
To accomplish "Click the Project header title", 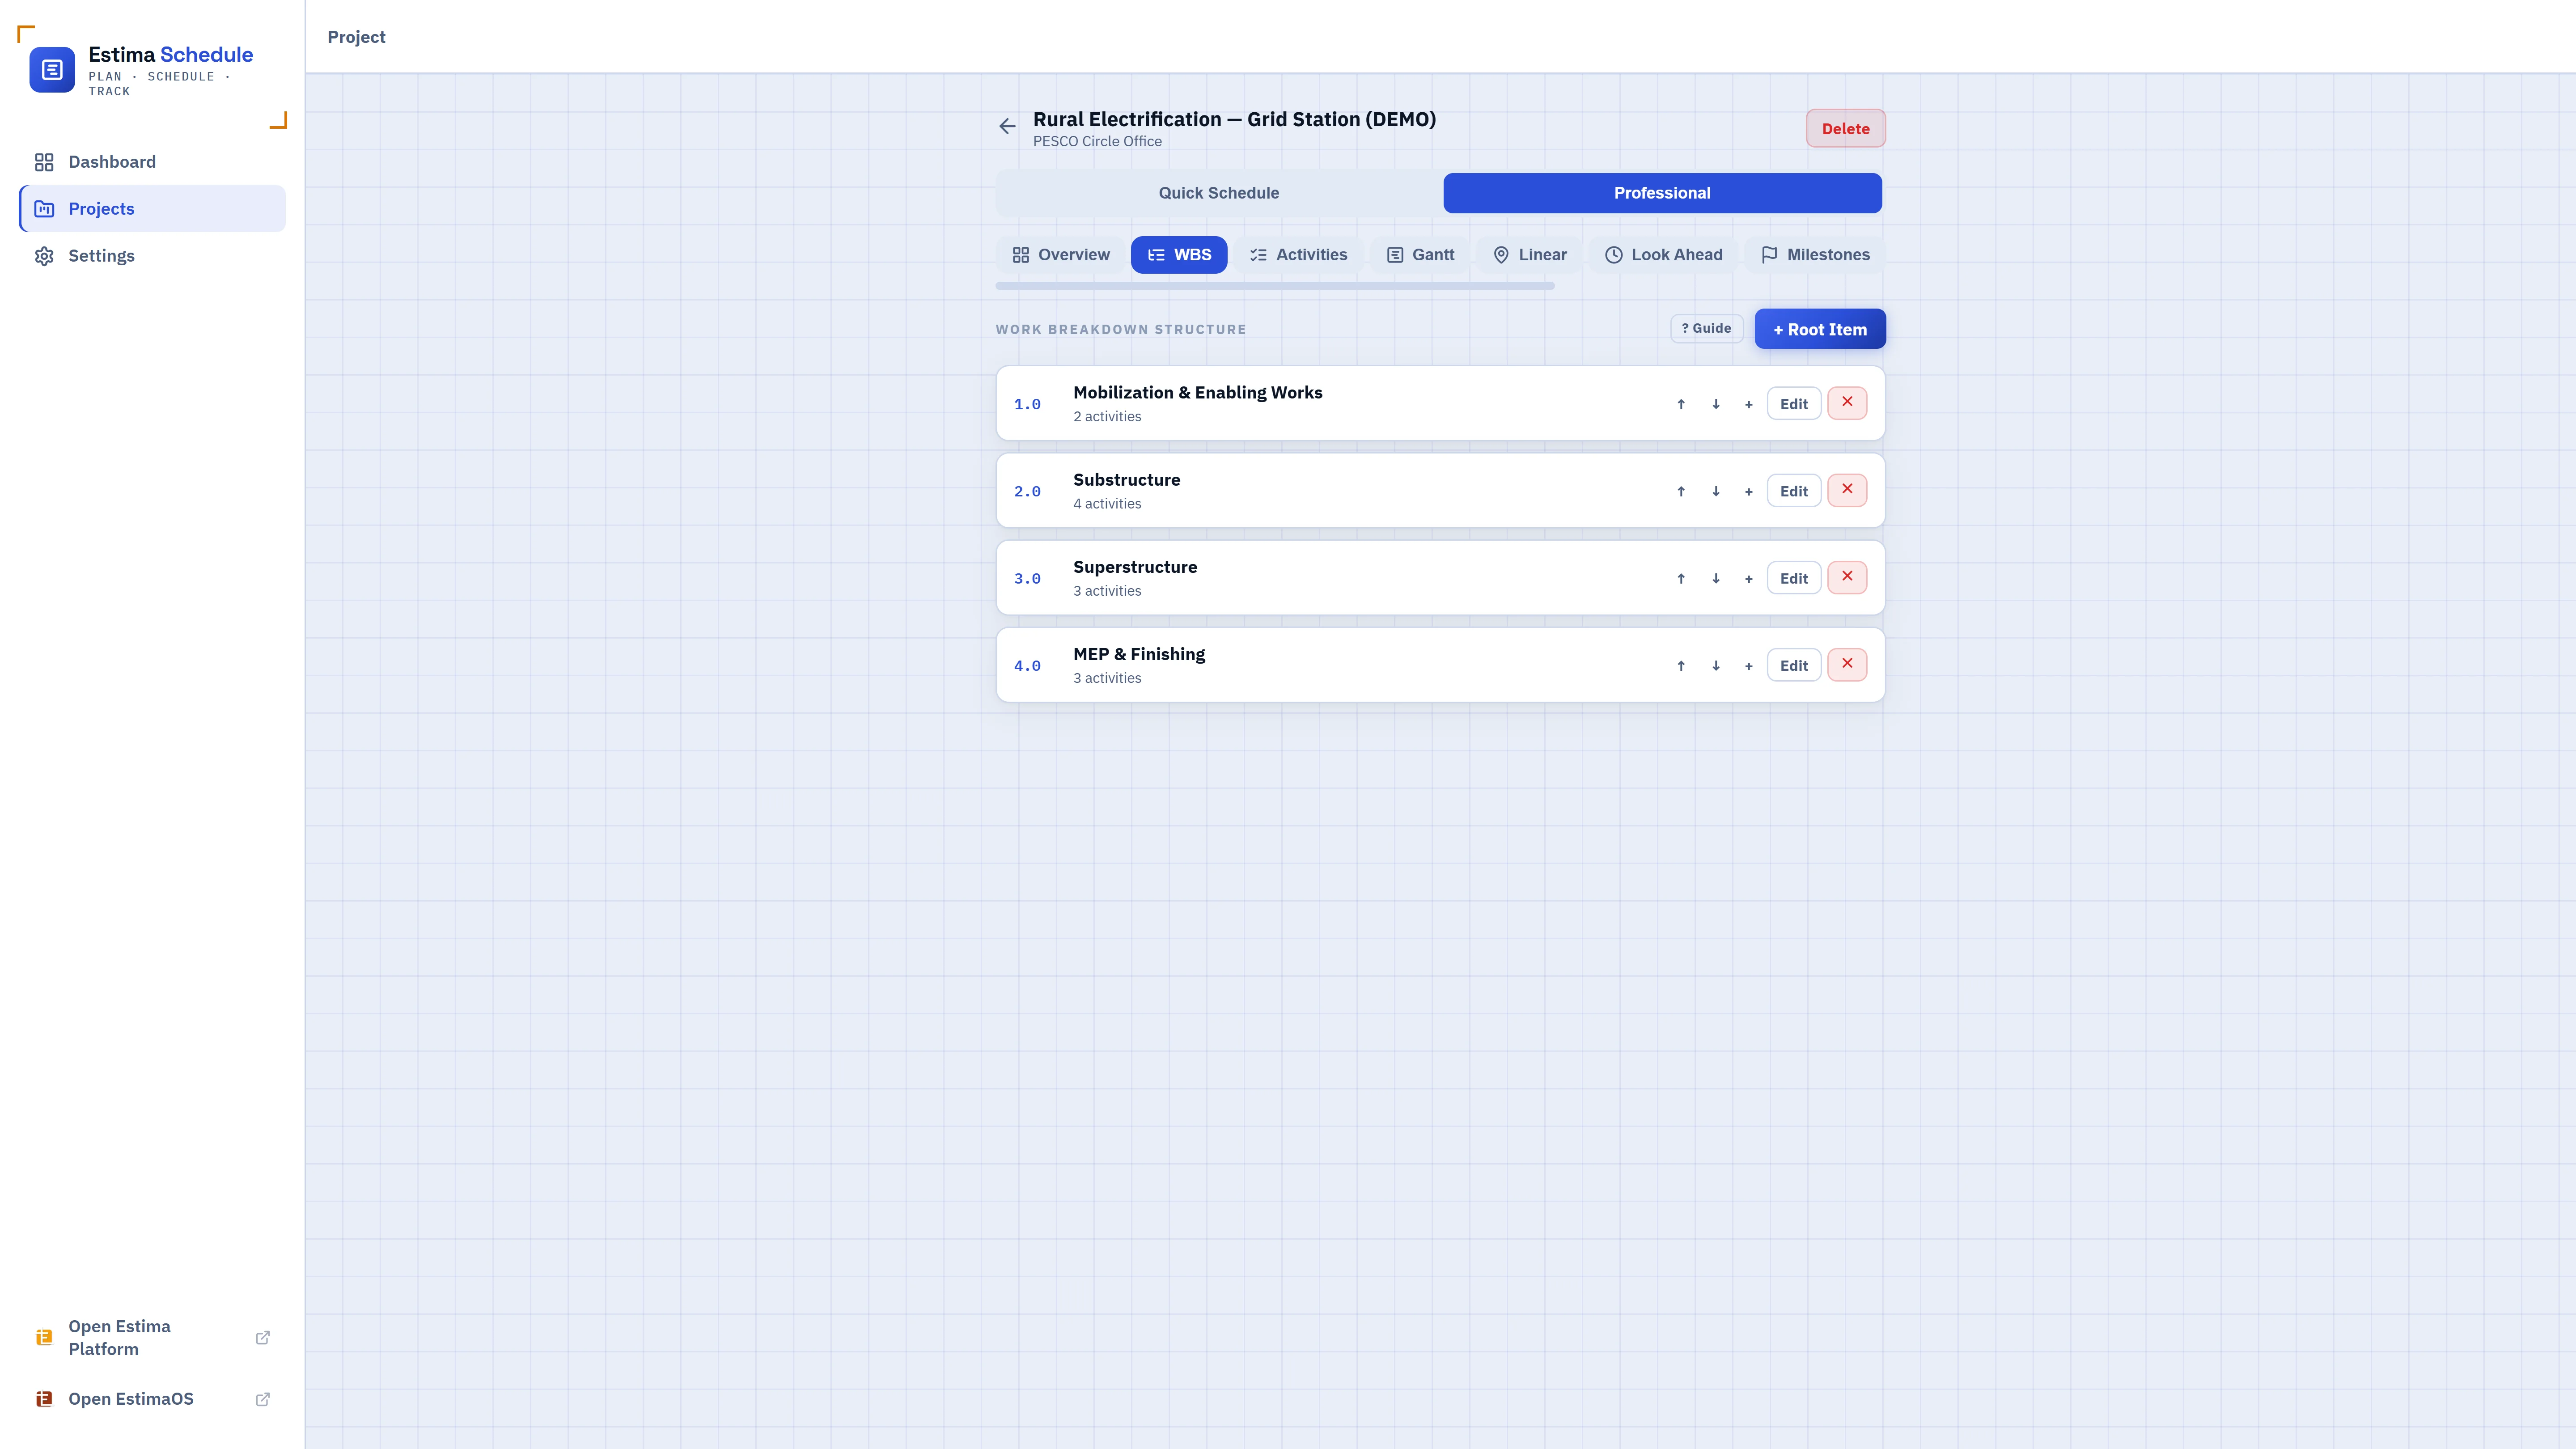I will tap(356, 37).
